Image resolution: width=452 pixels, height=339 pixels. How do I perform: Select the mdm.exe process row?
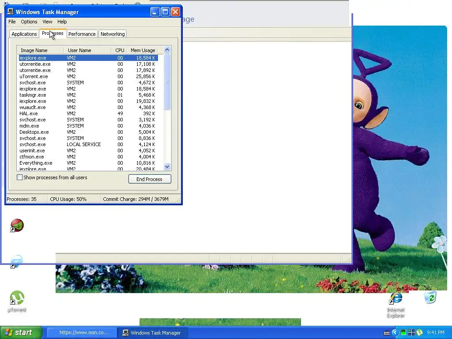click(x=88, y=126)
